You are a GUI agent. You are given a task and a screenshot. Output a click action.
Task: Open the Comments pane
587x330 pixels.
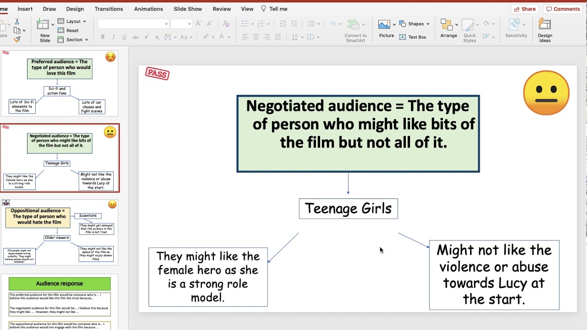click(563, 9)
